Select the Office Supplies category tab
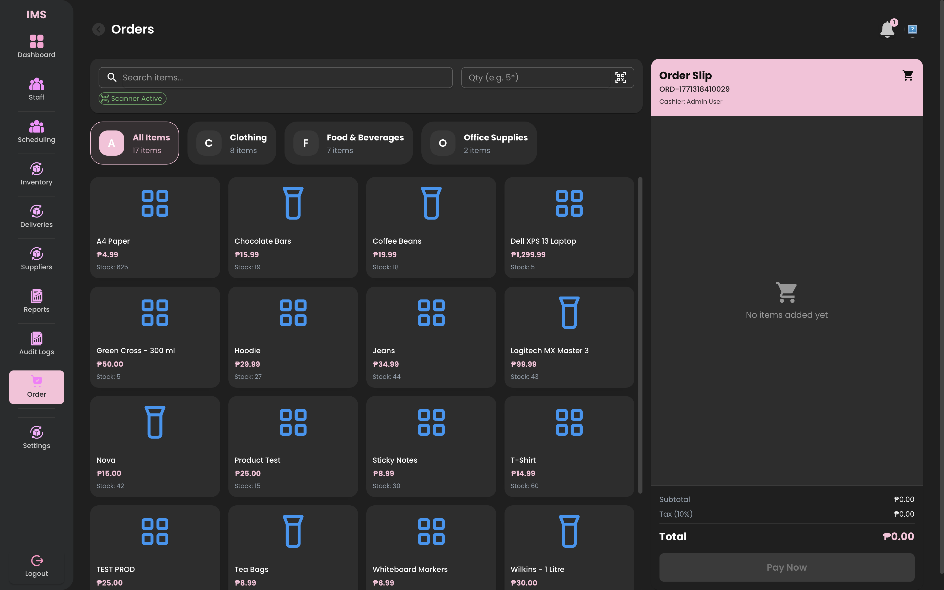This screenshot has height=590, width=944. click(x=479, y=143)
